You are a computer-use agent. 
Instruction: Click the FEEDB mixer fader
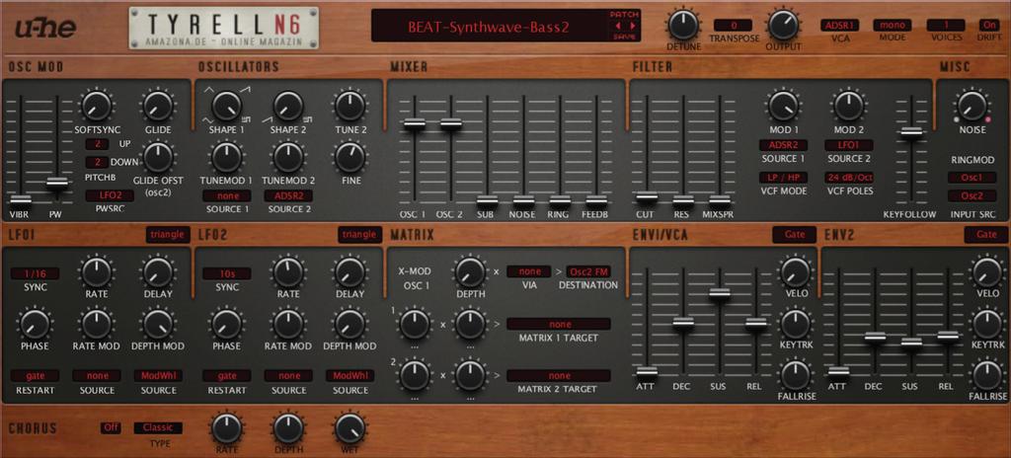[x=596, y=199]
